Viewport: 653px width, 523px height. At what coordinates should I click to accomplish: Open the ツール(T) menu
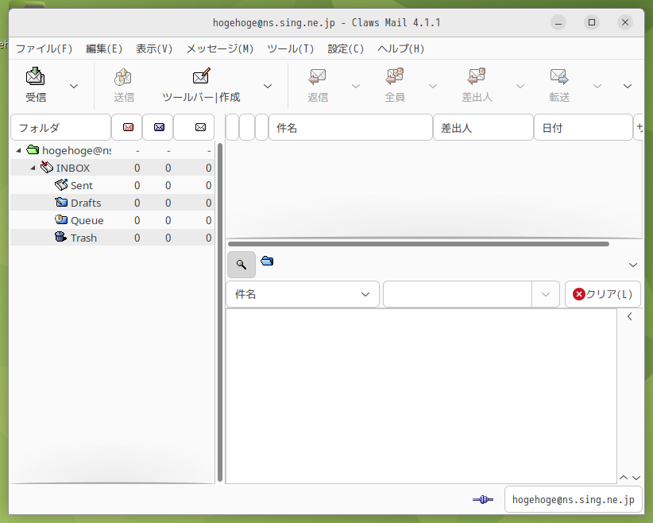(290, 48)
